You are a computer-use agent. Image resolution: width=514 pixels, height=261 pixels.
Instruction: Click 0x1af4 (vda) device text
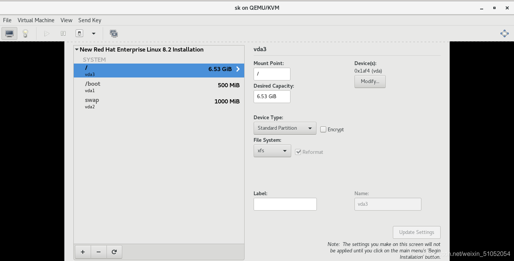click(368, 71)
